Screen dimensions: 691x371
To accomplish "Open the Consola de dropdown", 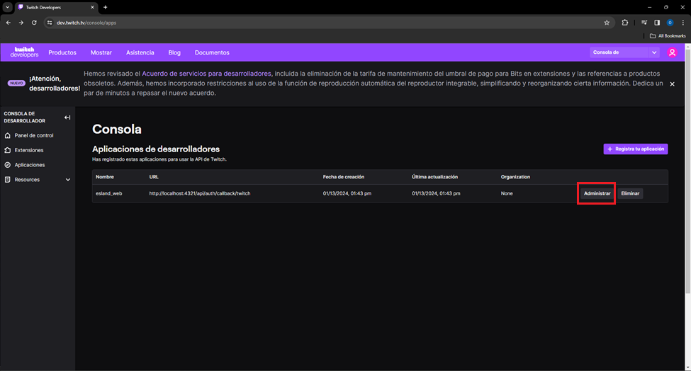I will [x=624, y=52].
